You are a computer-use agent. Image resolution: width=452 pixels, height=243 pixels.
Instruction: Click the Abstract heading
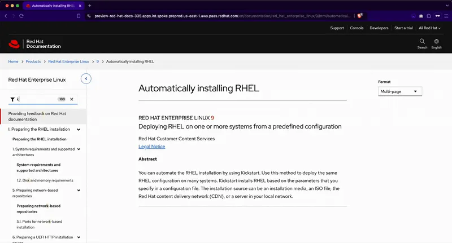pos(147,159)
